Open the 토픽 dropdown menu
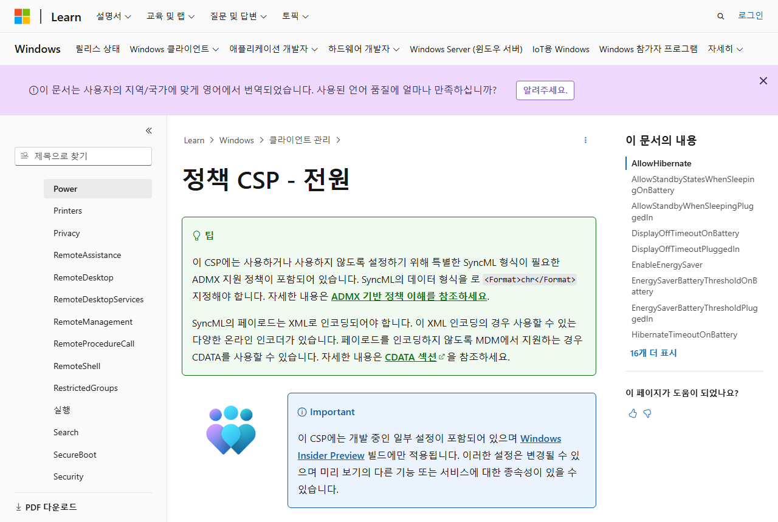 click(x=295, y=16)
